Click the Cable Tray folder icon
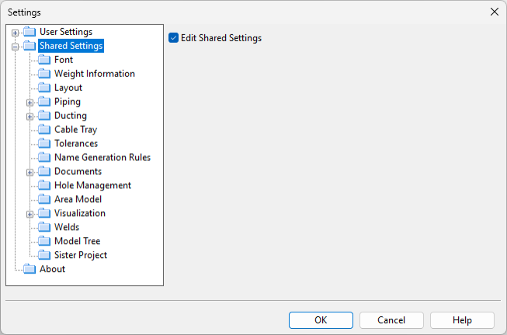 (x=44, y=130)
